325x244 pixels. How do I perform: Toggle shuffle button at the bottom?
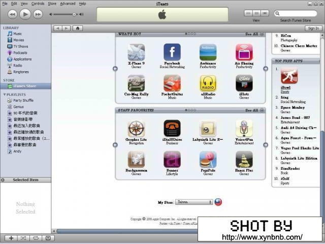point(23,238)
